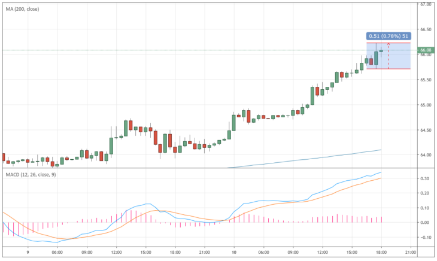Click the MA (200, close) indicator label
This screenshot has width=437, height=261.
coord(22,9)
